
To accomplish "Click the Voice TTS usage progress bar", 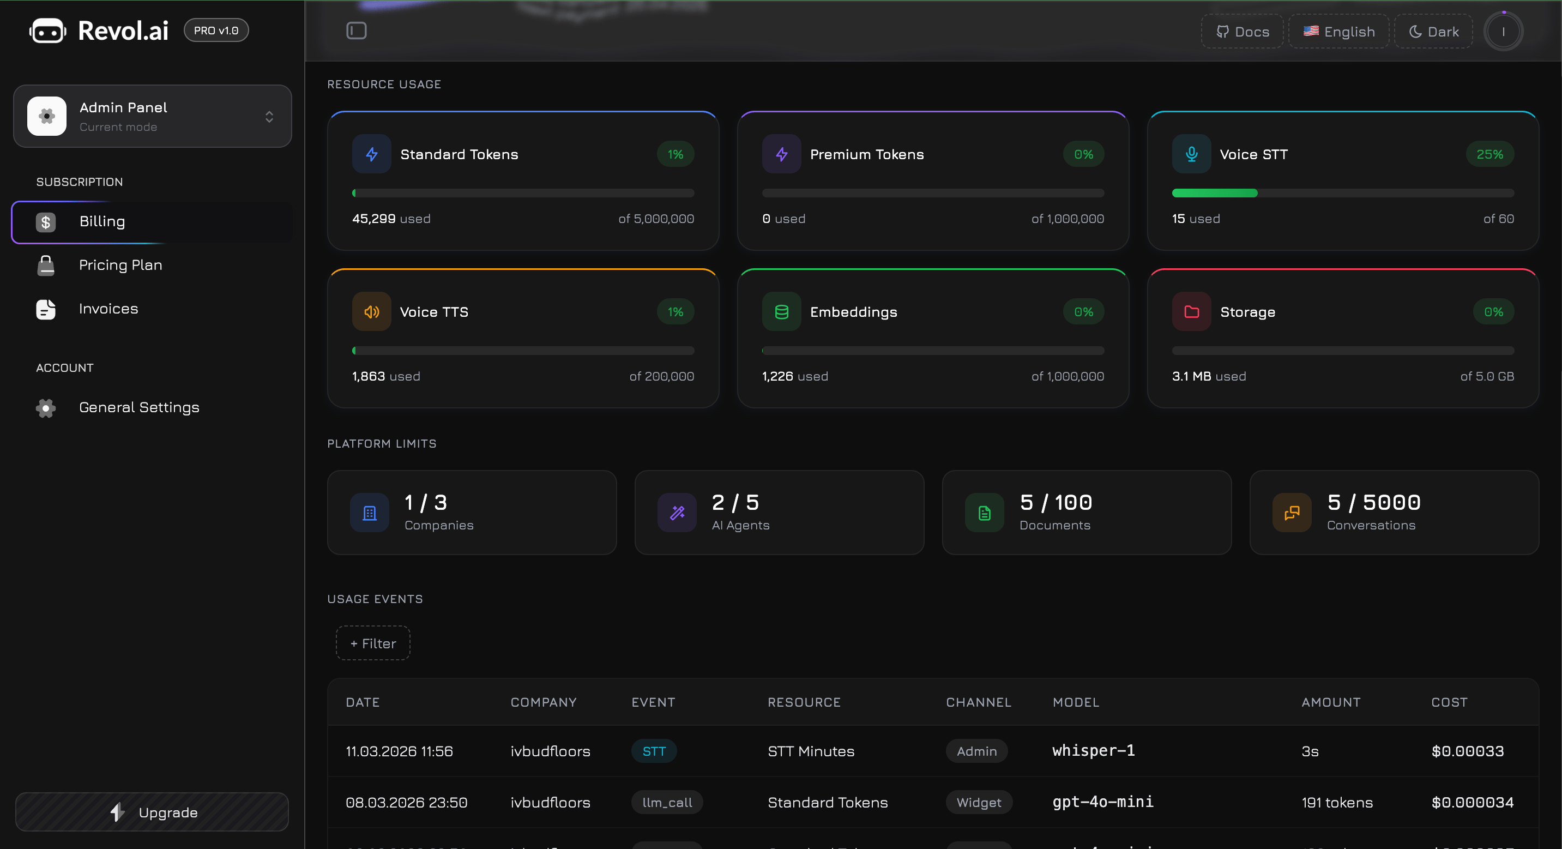I will [523, 351].
